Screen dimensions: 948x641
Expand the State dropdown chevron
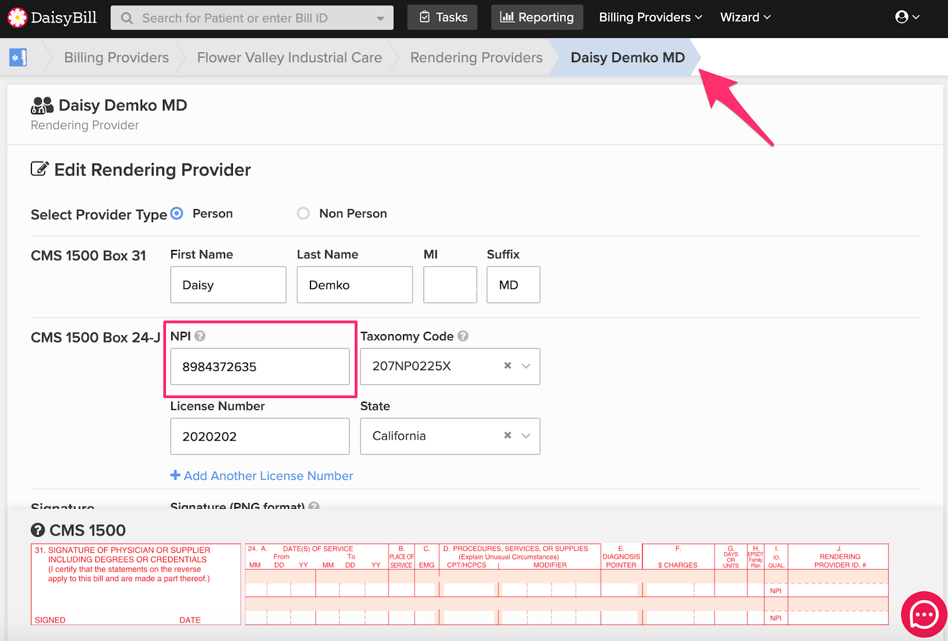526,436
